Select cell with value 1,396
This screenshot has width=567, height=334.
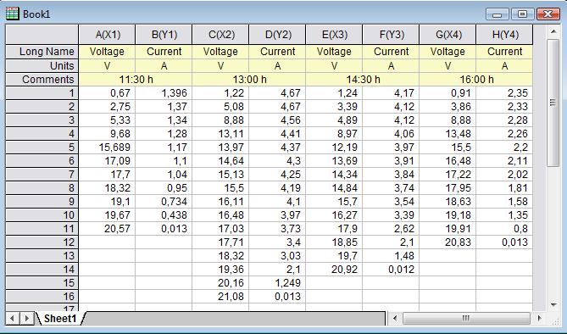pyautogui.click(x=164, y=93)
